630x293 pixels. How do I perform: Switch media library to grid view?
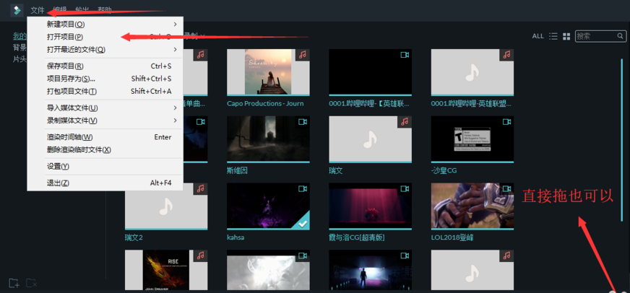click(566, 37)
